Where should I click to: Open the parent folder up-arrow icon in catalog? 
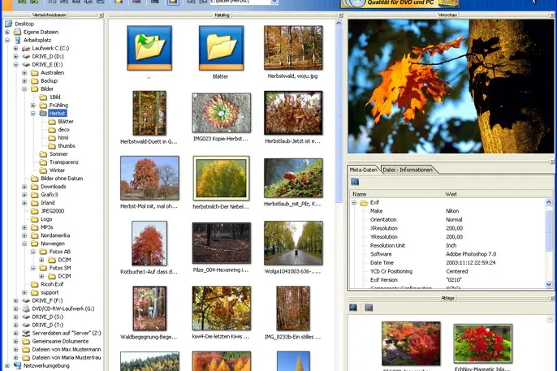[x=149, y=48]
